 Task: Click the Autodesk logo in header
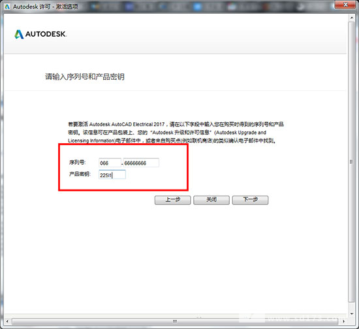40,35
